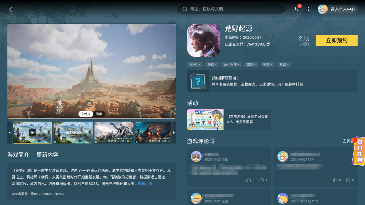Select the 生存方式 thumbnail
The width and height of the screenshot is (365, 205).
(153, 132)
